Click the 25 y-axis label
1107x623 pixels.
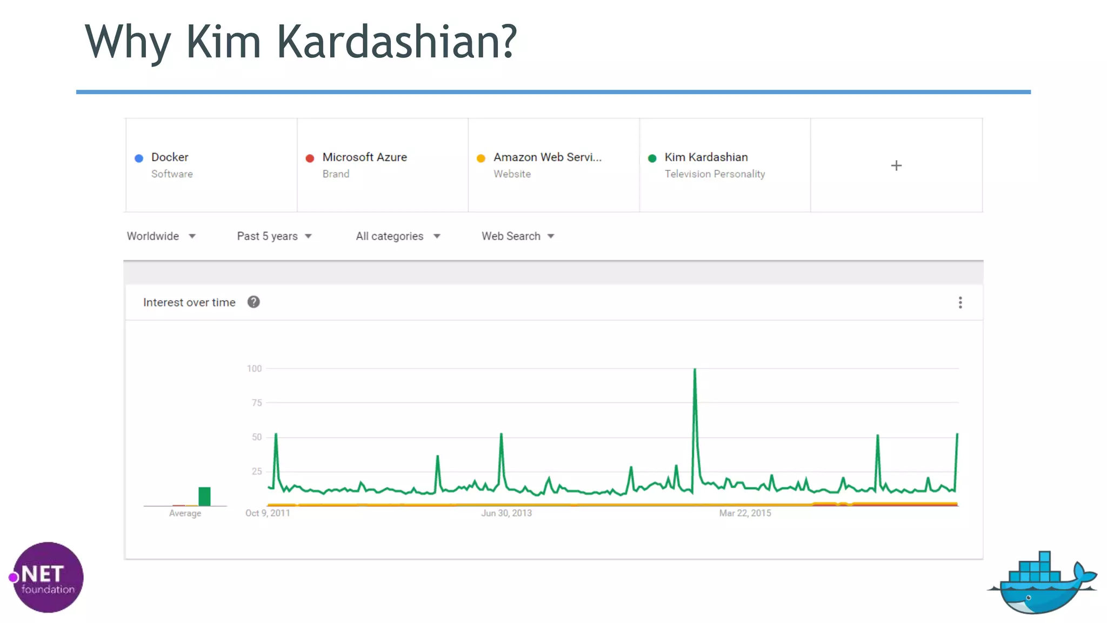[x=257, y=471]
